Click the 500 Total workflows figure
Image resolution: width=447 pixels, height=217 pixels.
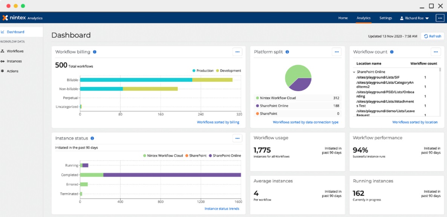[61, 65]
